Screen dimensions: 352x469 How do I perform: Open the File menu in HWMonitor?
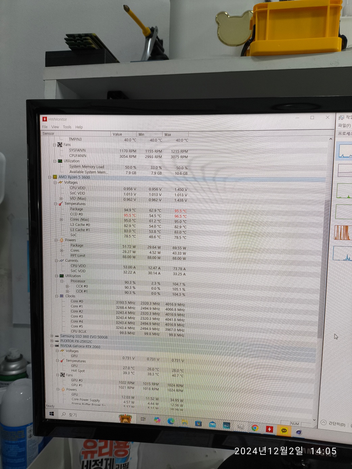(x=45, y=127)
